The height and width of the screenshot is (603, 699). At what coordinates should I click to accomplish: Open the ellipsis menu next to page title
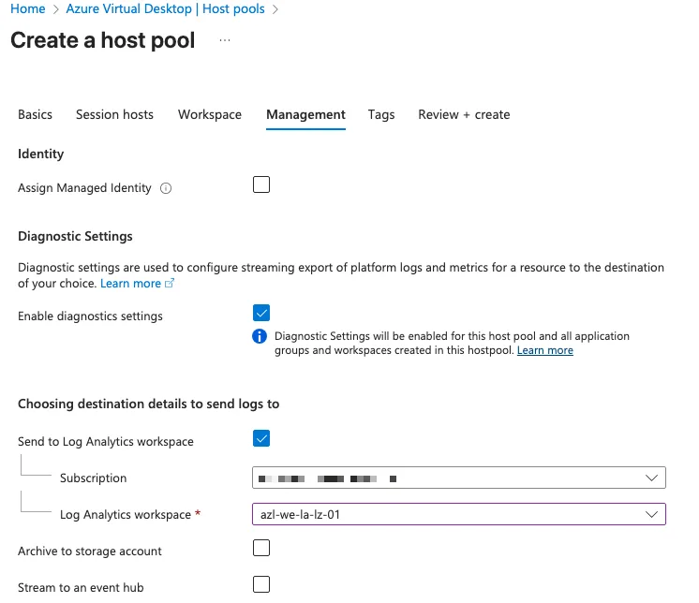pos(224,41)
